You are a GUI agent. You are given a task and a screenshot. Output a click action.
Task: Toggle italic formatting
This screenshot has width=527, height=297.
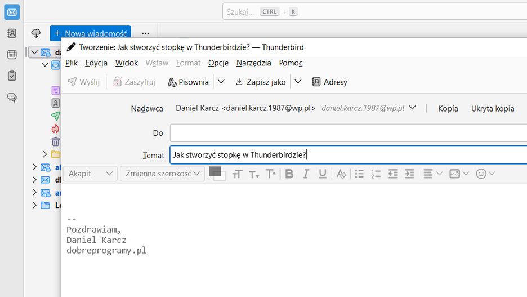point(306,174)
